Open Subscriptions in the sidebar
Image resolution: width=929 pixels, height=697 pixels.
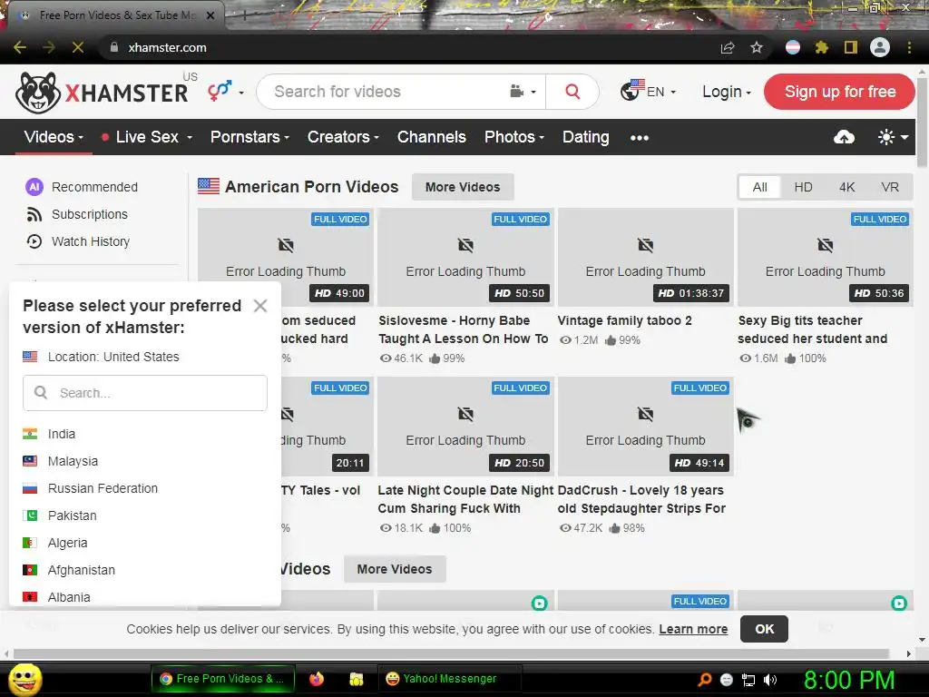pyautogui.click(x=77, y=214)
